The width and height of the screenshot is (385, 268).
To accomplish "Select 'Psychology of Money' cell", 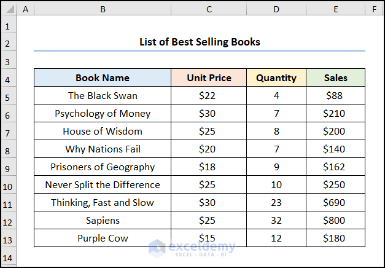I will pos(103,114).
